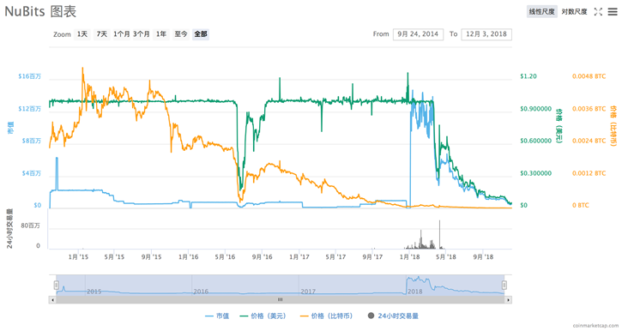Image resolution: width=622 pixels, height=331 pixels.
Task: Click the 9月 '18 x-axis label
Action: click(x=483, y=257)
